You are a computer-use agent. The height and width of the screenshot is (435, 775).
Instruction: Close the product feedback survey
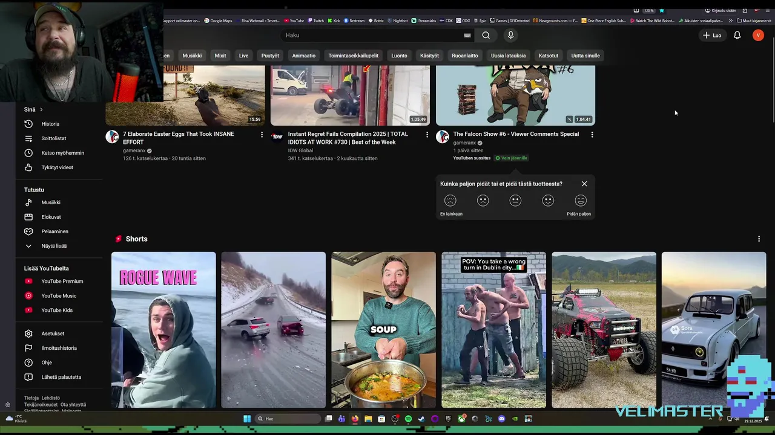tap(584, 184)
